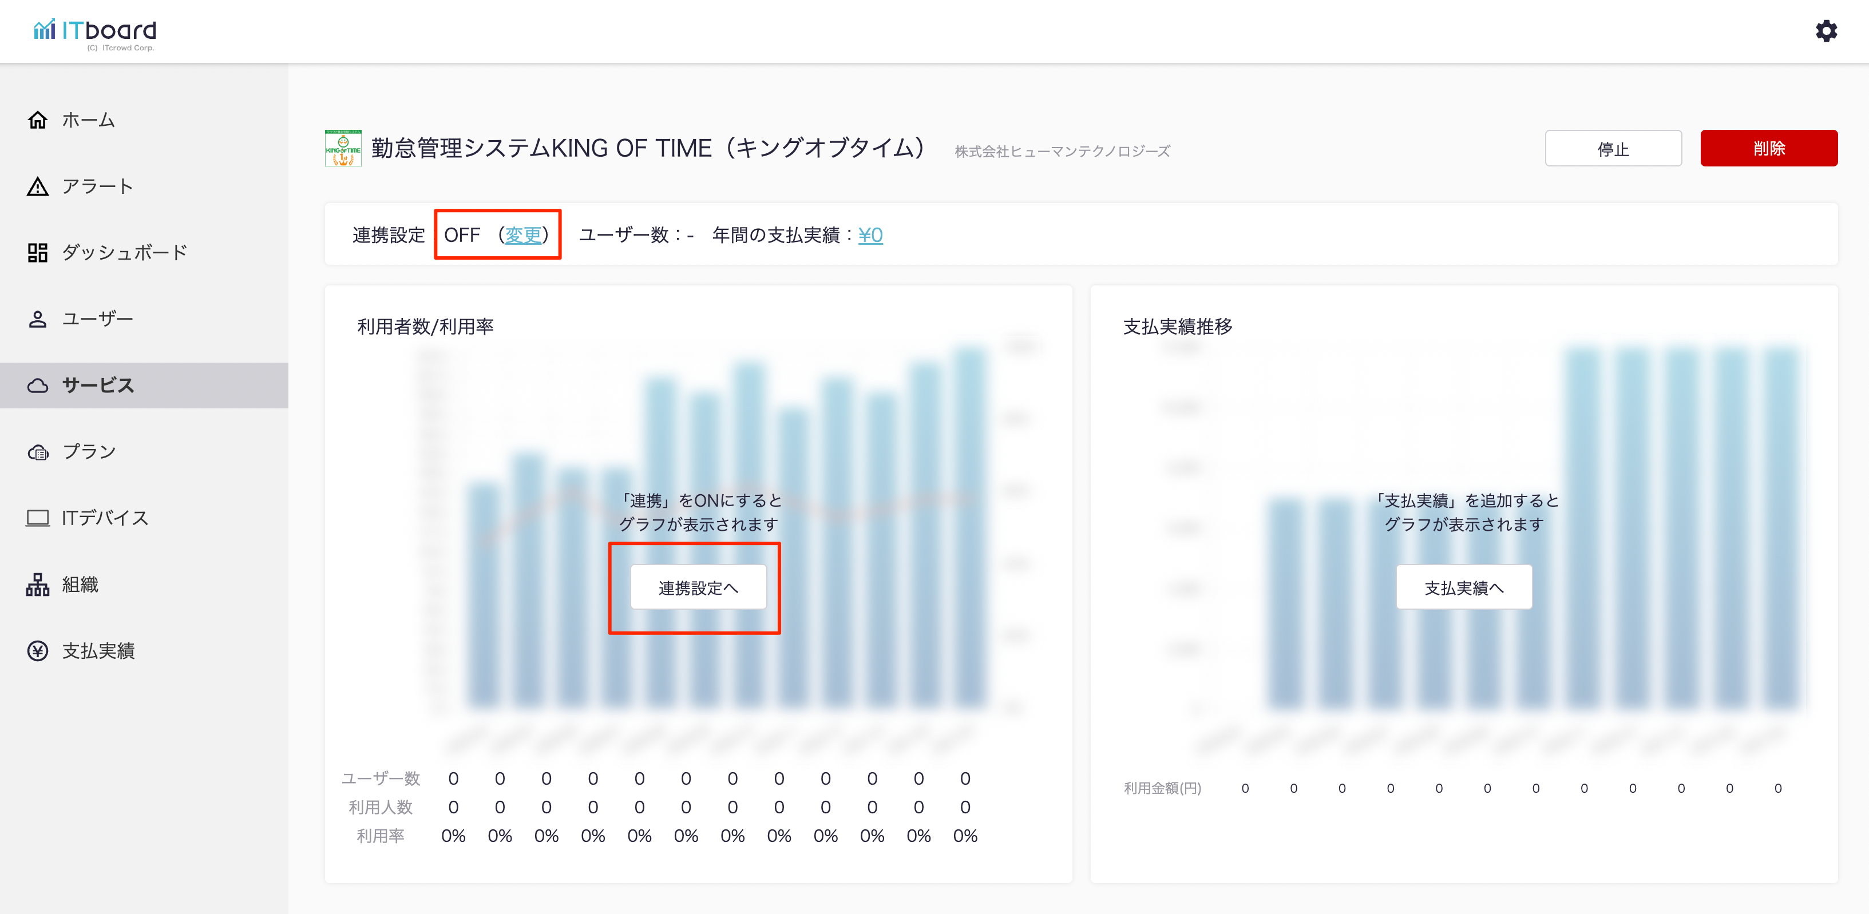This screenshot has width=1869, height=914.
Task: Click the user person icon
Action: [38, 319]
